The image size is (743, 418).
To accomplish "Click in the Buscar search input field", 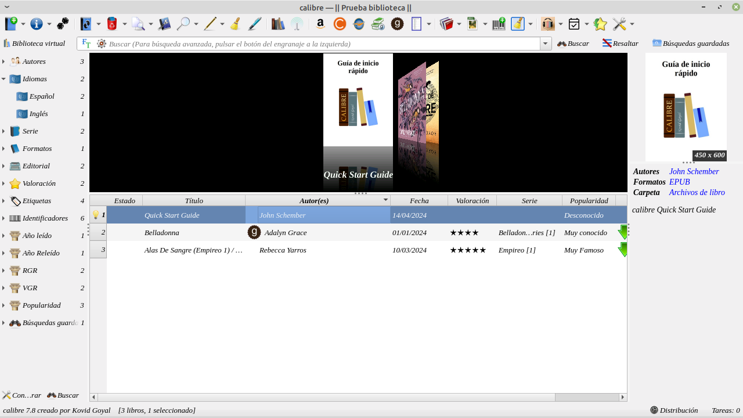I will 323,44.
